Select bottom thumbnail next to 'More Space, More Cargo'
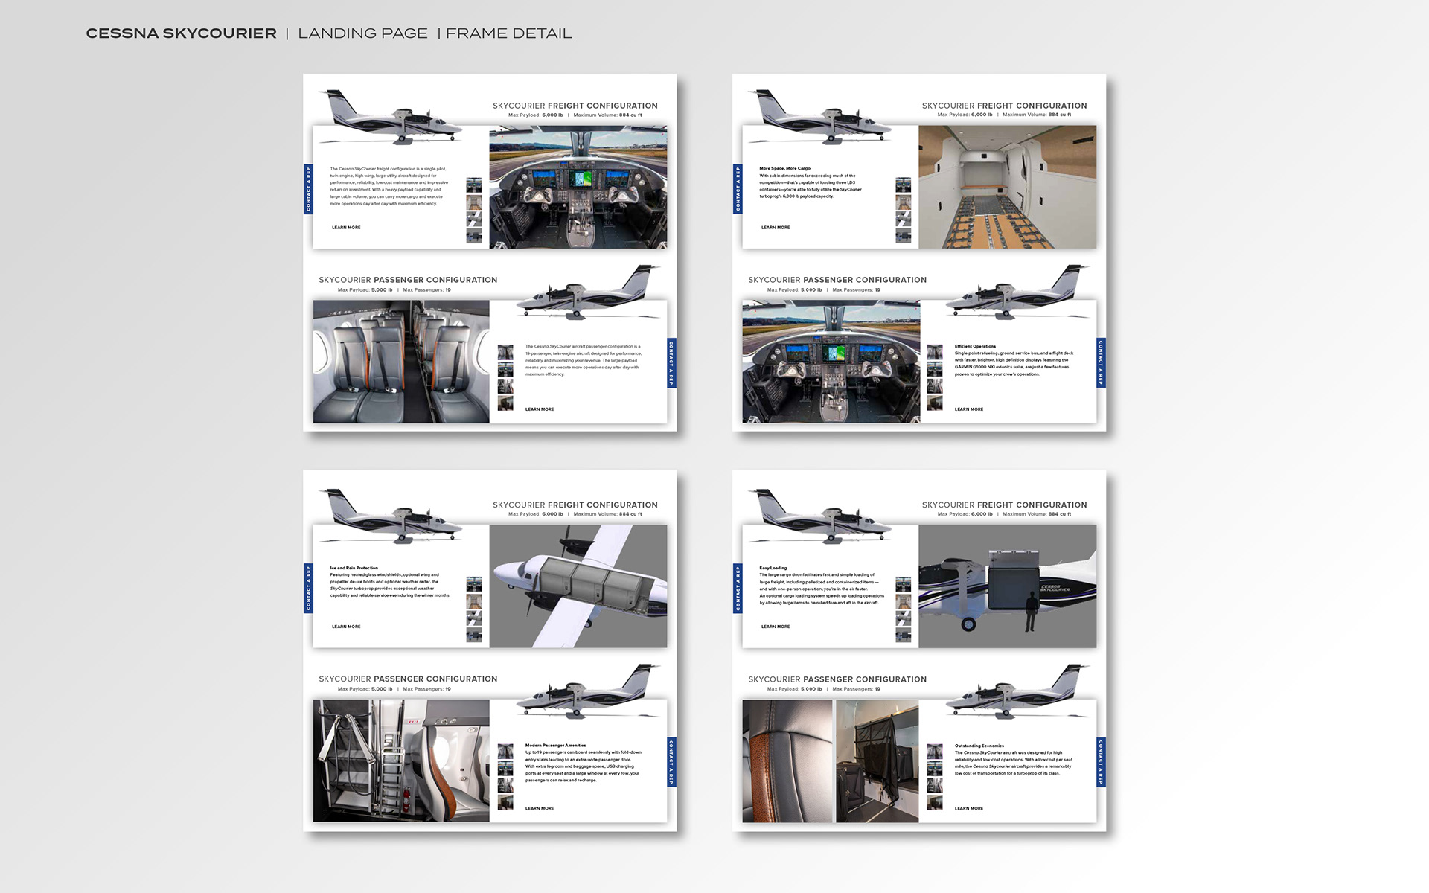Screen dimensions: 1429x893 (x=904, y=236)
